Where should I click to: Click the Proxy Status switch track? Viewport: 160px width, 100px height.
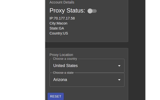click(95, 11)
